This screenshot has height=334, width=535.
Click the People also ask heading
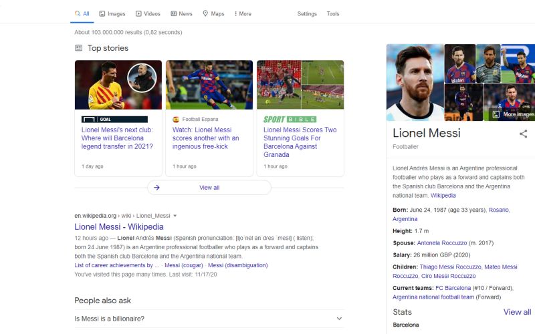point(103,301)
